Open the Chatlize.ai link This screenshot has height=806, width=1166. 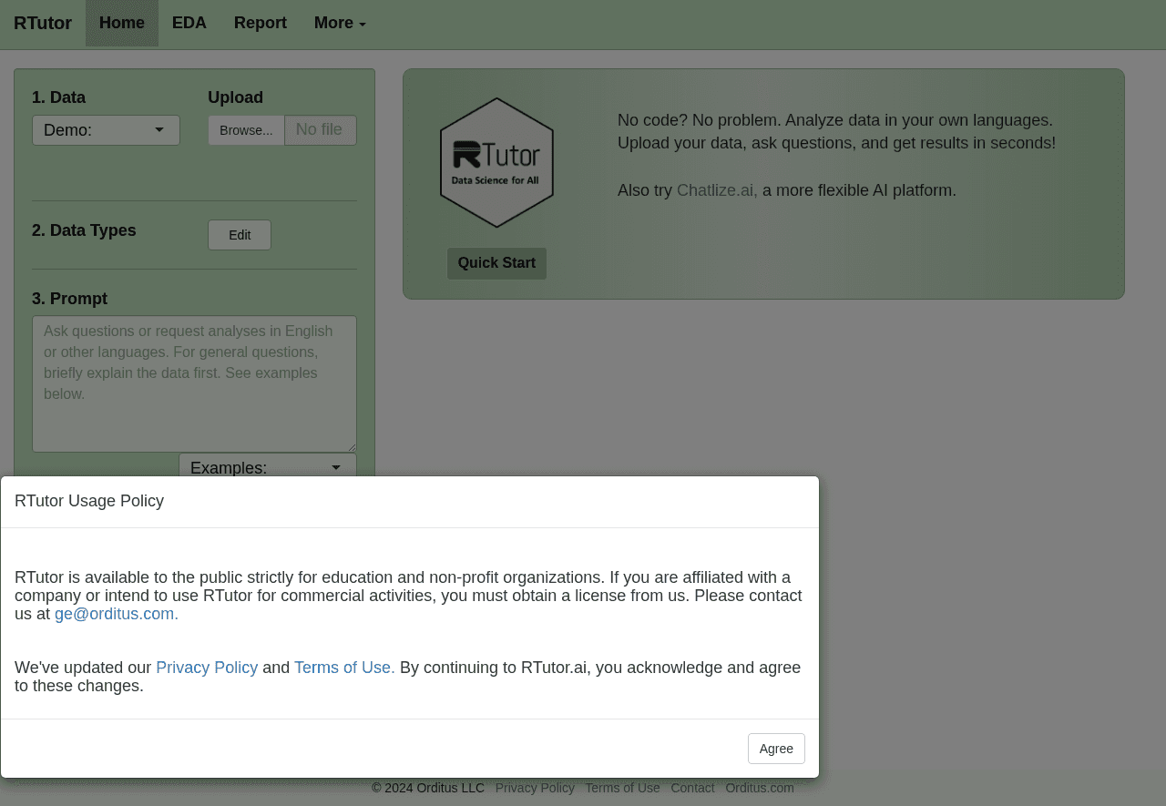point(716,190)
